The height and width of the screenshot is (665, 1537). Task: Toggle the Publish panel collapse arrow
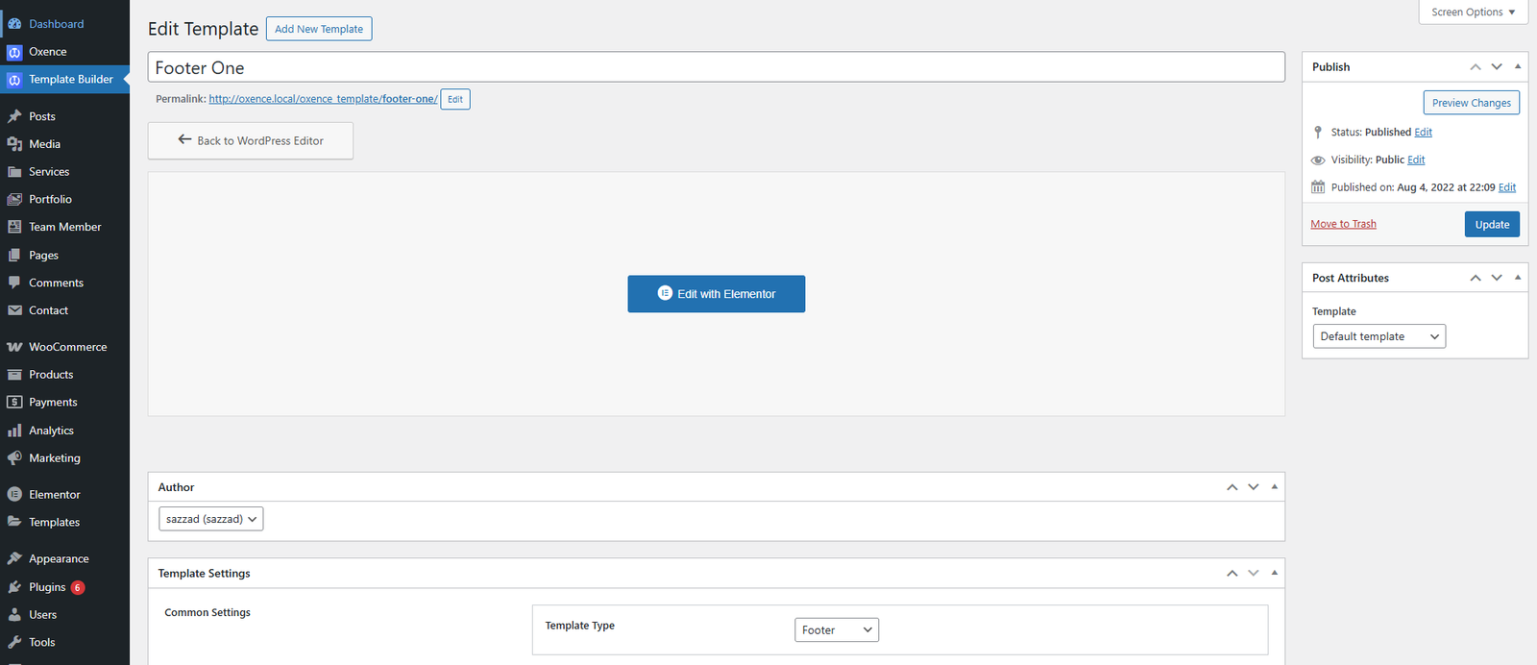(x=1518, y=67)
